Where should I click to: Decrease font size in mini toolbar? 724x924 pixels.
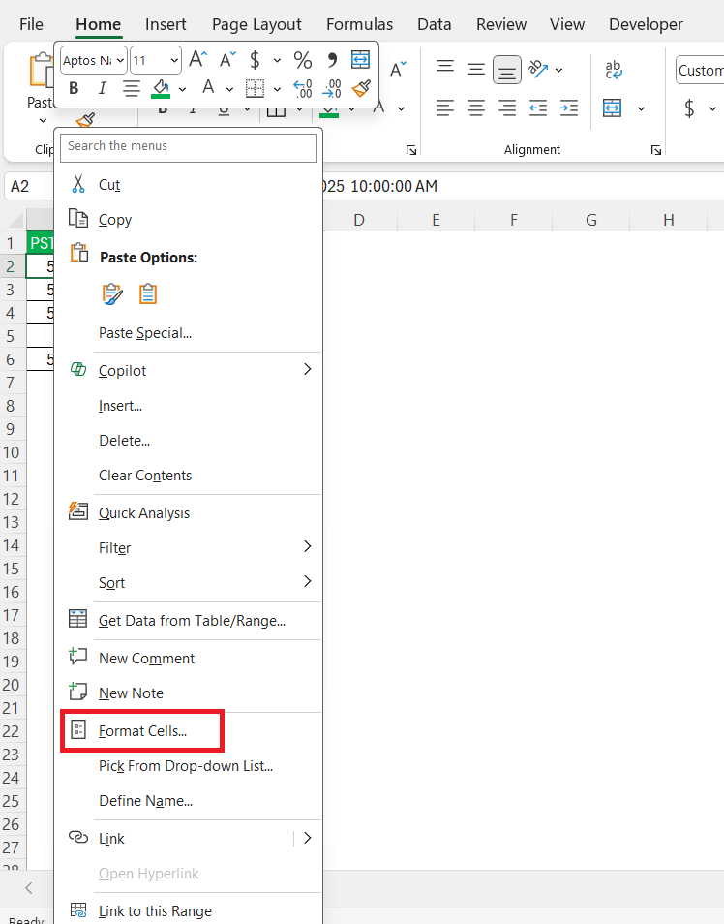click(227, 59)
